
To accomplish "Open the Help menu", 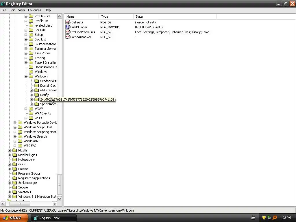I will point(48,10).
